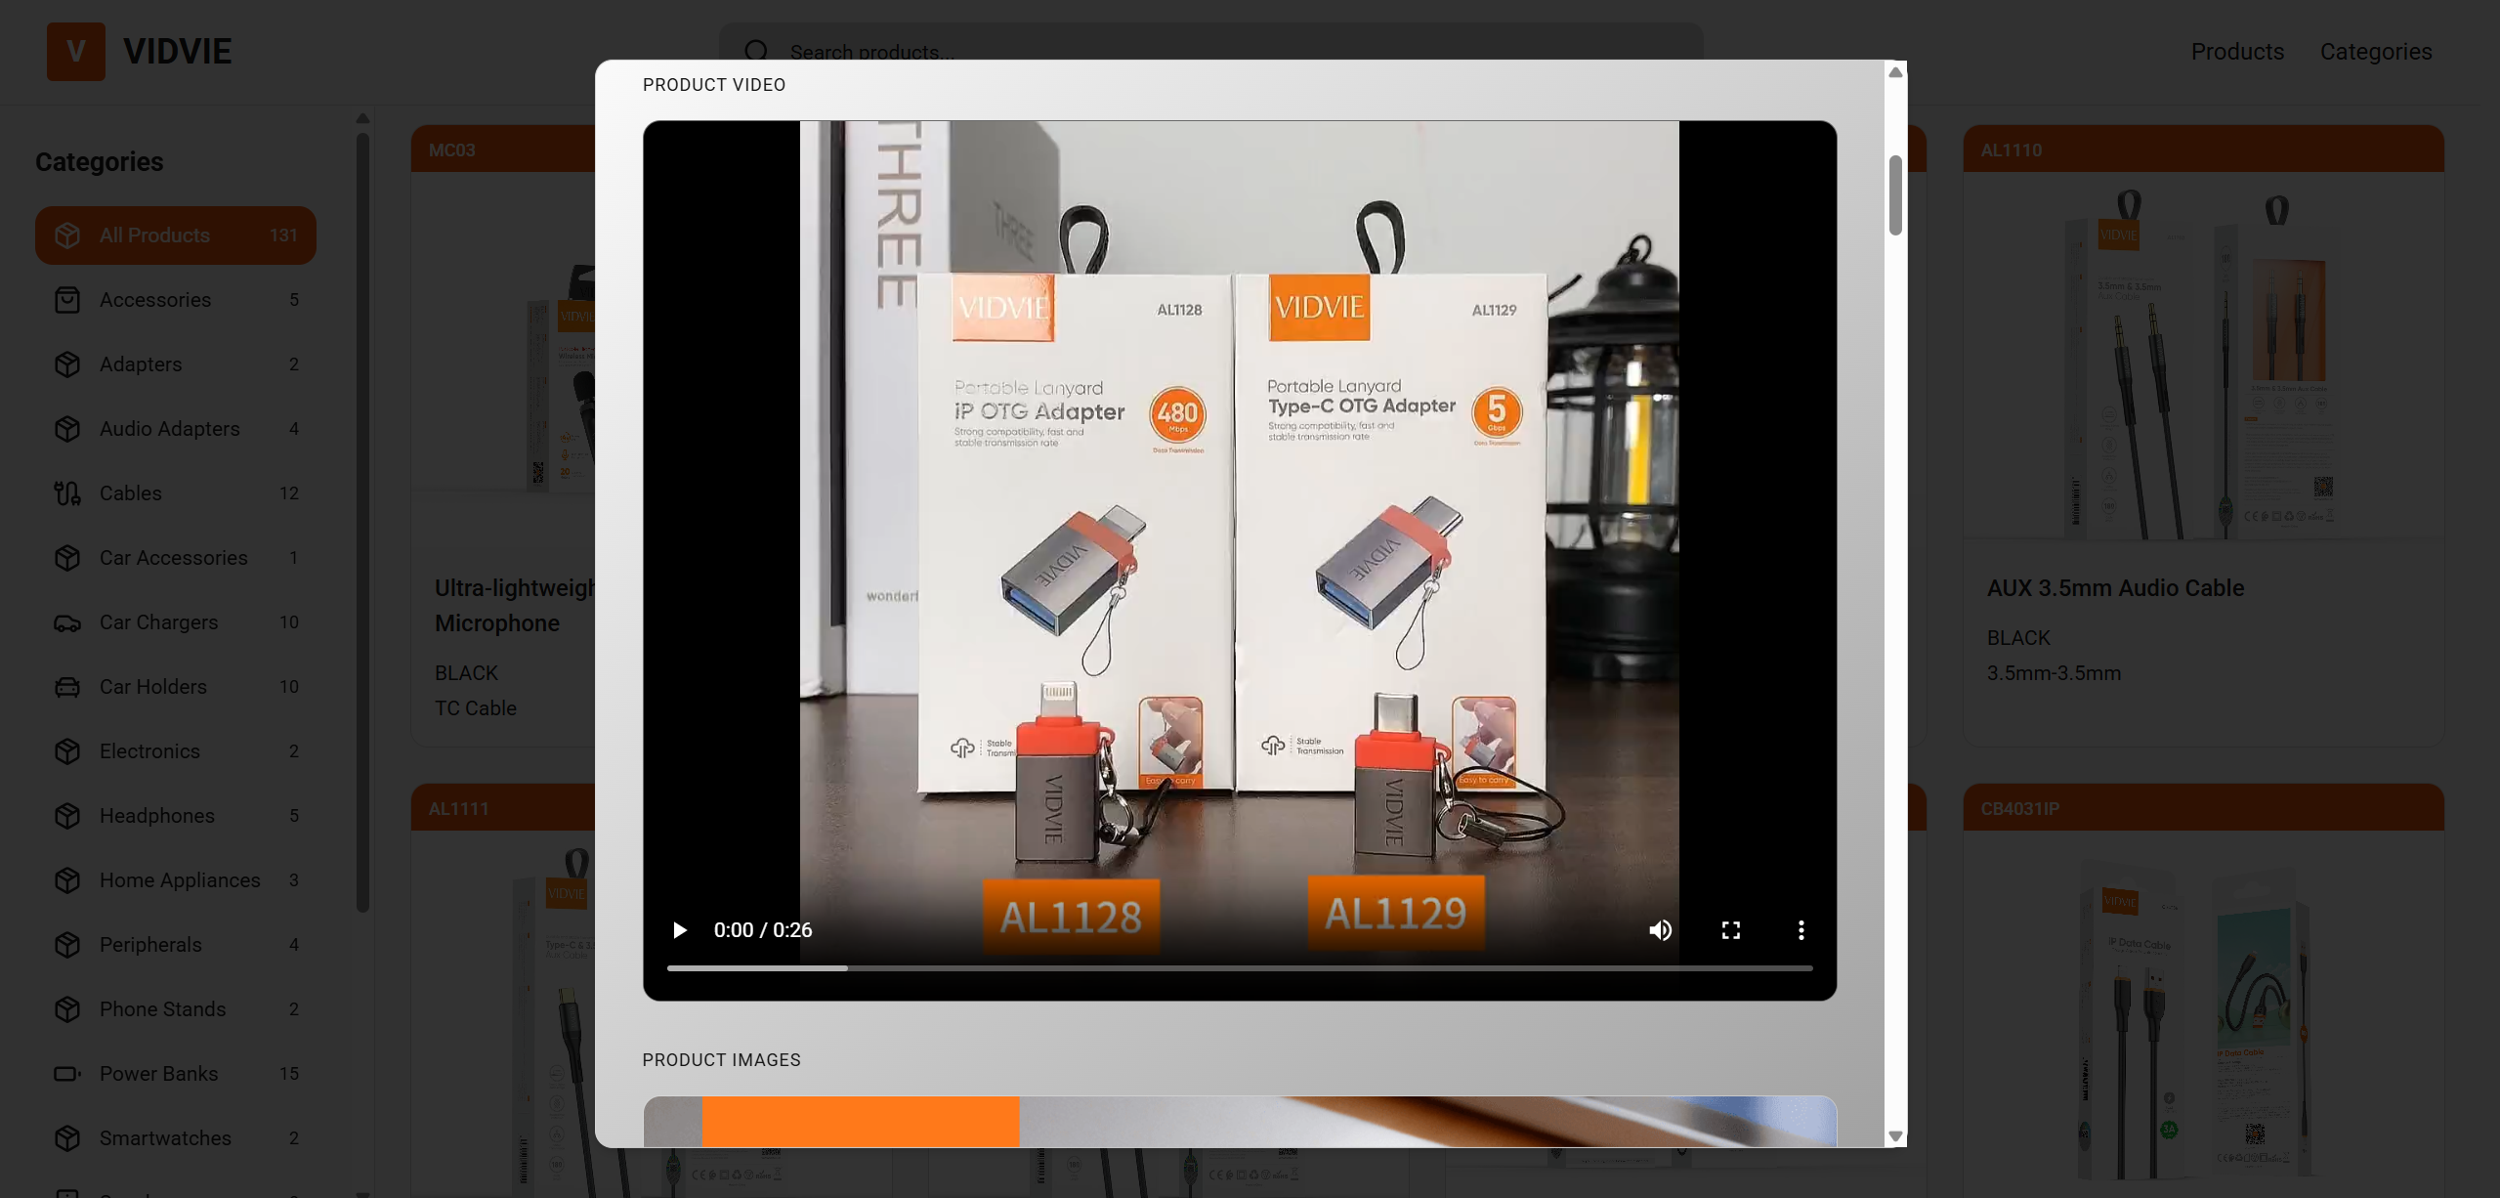Focus the Search products field
The width and height of the screenshot is (2500, 1198).
click(x=1211, y=51)
